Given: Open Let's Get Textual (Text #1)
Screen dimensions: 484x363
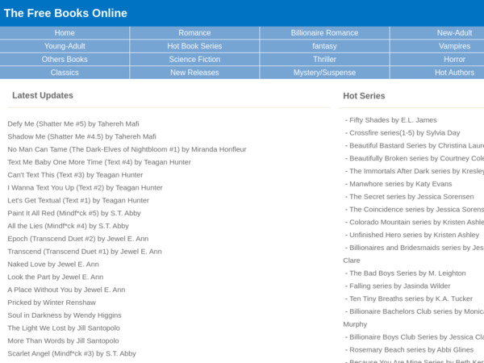Looking at the screenshot, I should pyautogui.click(x=78, y=200).
